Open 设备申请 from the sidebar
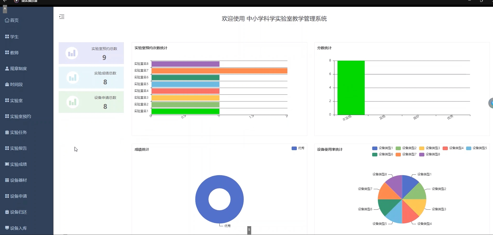The width and height of the screenshot is (493, 235). [x=18, y=196]
